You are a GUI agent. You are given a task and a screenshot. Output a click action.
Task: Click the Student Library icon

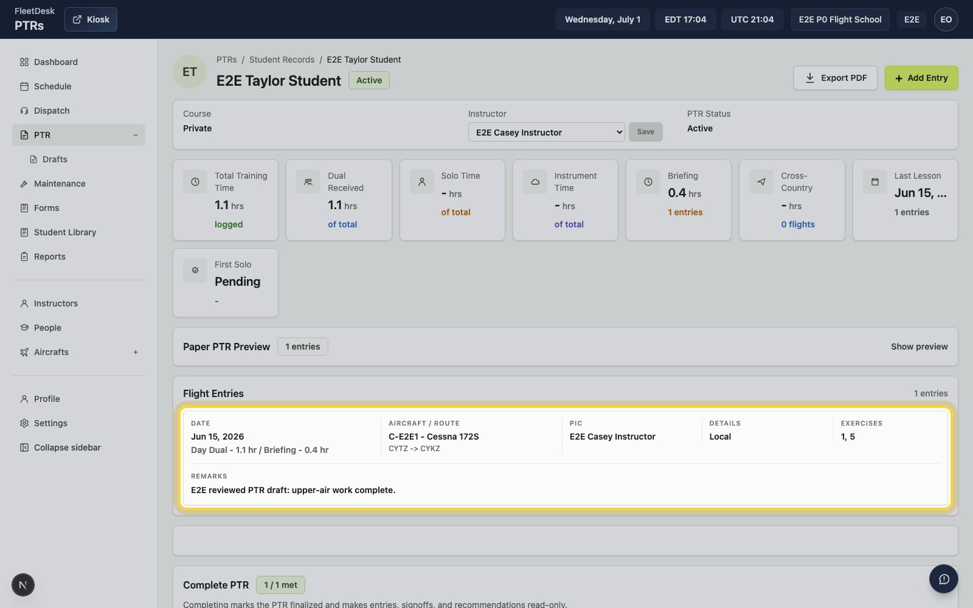(24, 232)
